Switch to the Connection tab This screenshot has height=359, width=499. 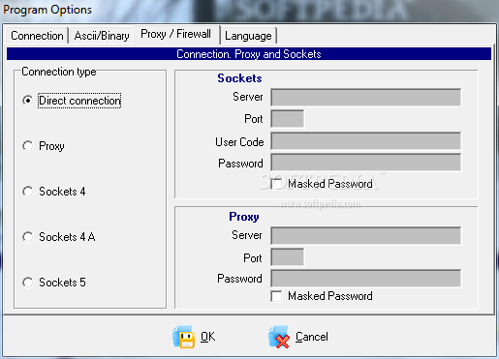(37, 36)
